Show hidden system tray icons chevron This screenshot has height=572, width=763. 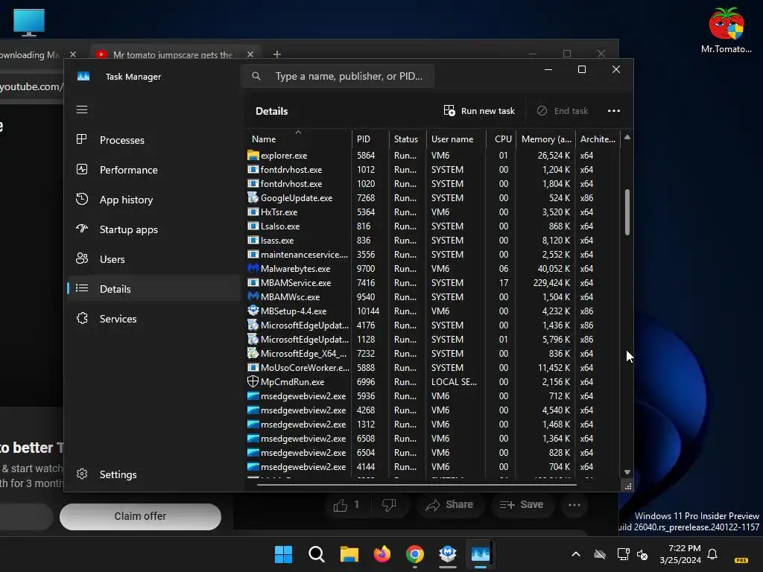[576, 554]
